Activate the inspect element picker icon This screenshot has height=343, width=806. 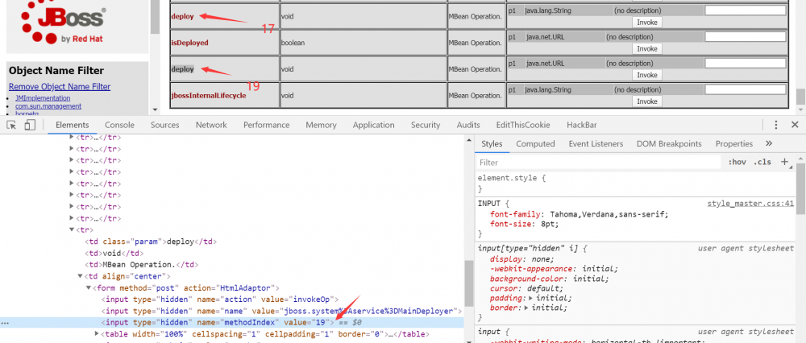(x=12, y=125)
